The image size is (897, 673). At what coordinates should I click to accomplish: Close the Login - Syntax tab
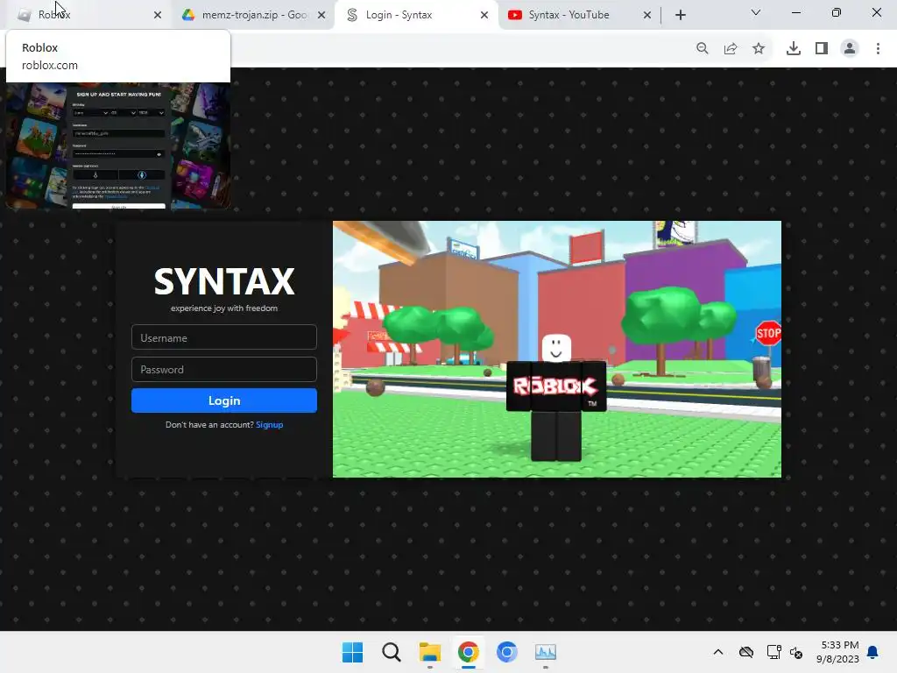tap(484, 15)
